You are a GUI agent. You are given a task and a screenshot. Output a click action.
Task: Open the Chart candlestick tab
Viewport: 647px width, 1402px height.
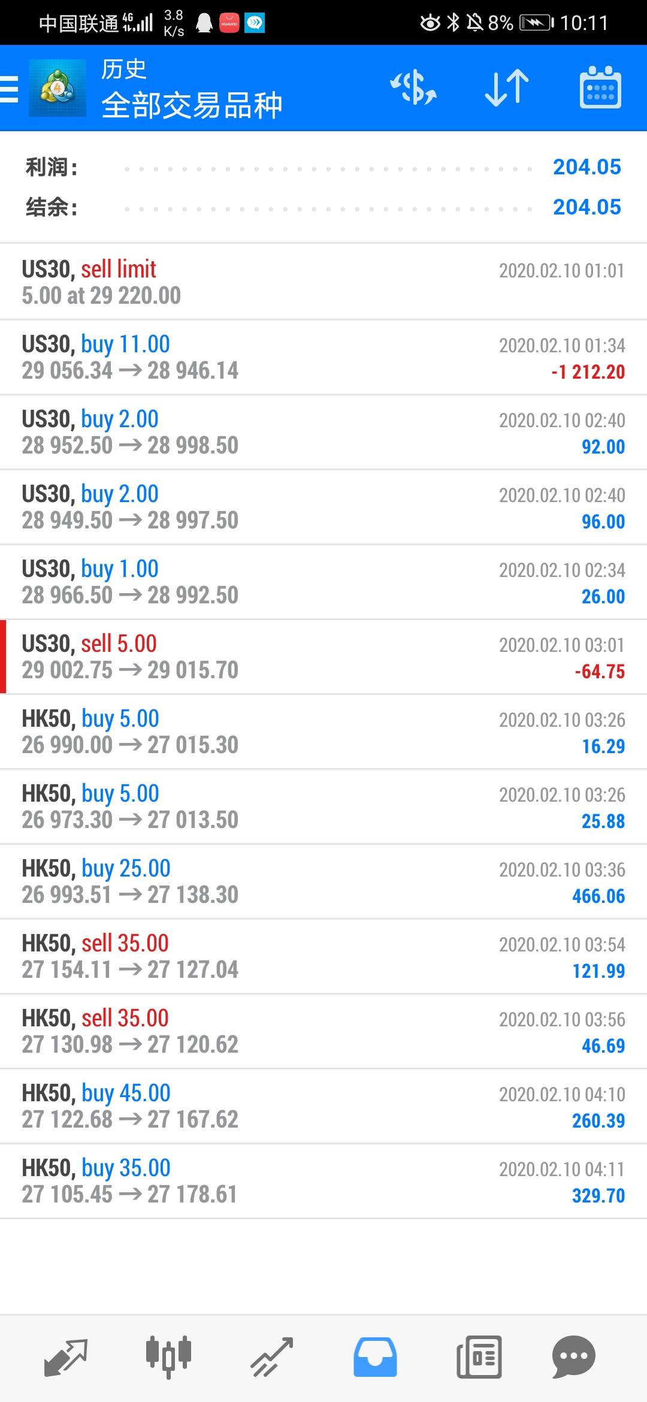[168, 1356]
